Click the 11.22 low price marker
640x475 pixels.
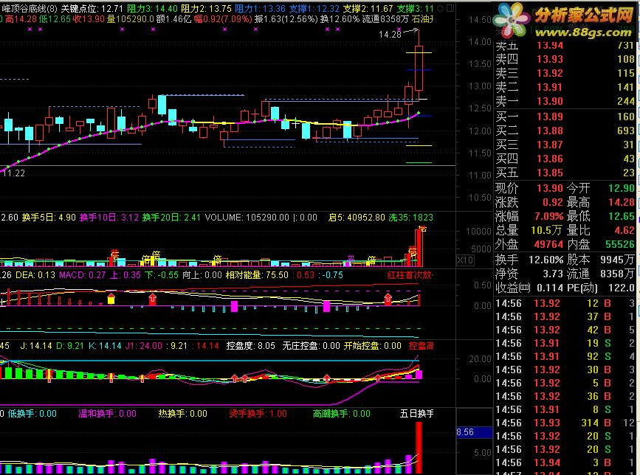(13, 173)
